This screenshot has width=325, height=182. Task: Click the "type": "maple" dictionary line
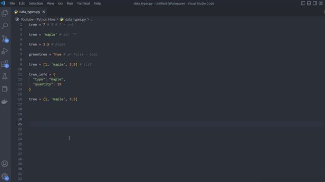pyautogui.click(x=49, y=79)
